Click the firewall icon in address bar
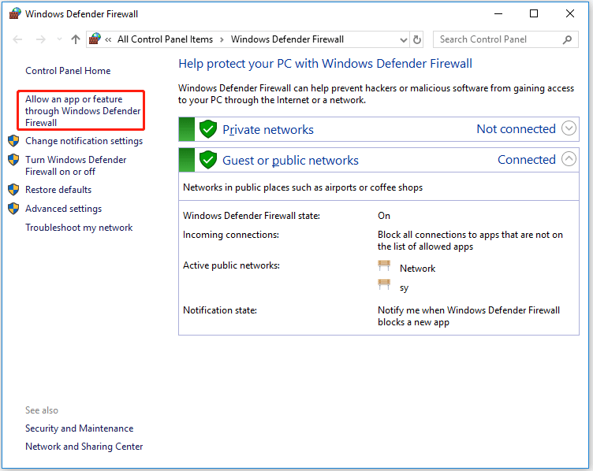The width and height of the screenshot is (593, 471). coord(95,39)
